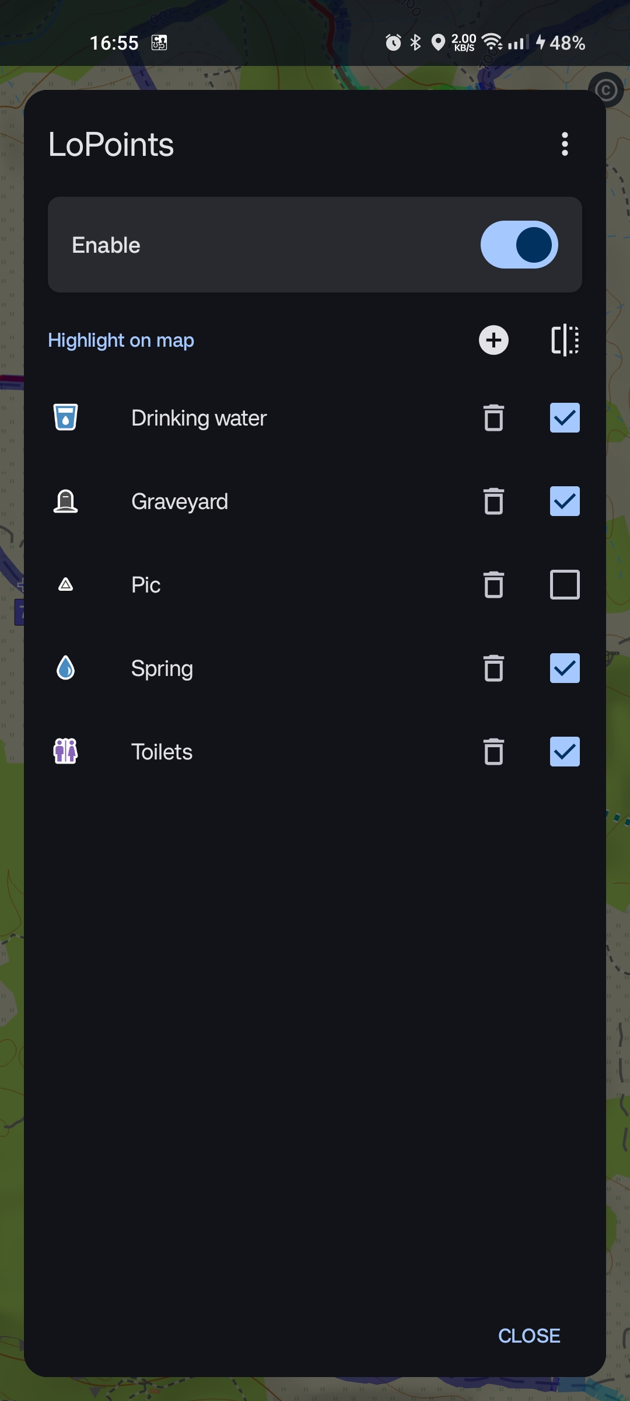Tap the trash icon beside Pic
The height and width of the screenshot is (1401, 630).
(494, 585)
